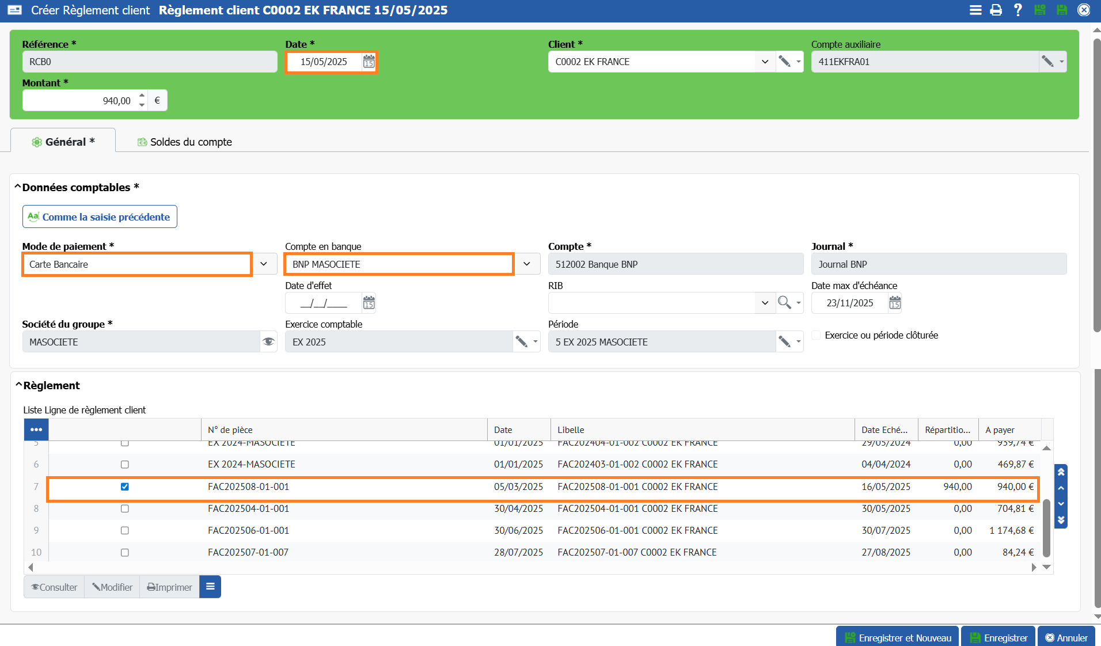This screenshot has width=1101, height=646.
Task: Collapse the Données comptables section
Action: click(x=18, y=188)
